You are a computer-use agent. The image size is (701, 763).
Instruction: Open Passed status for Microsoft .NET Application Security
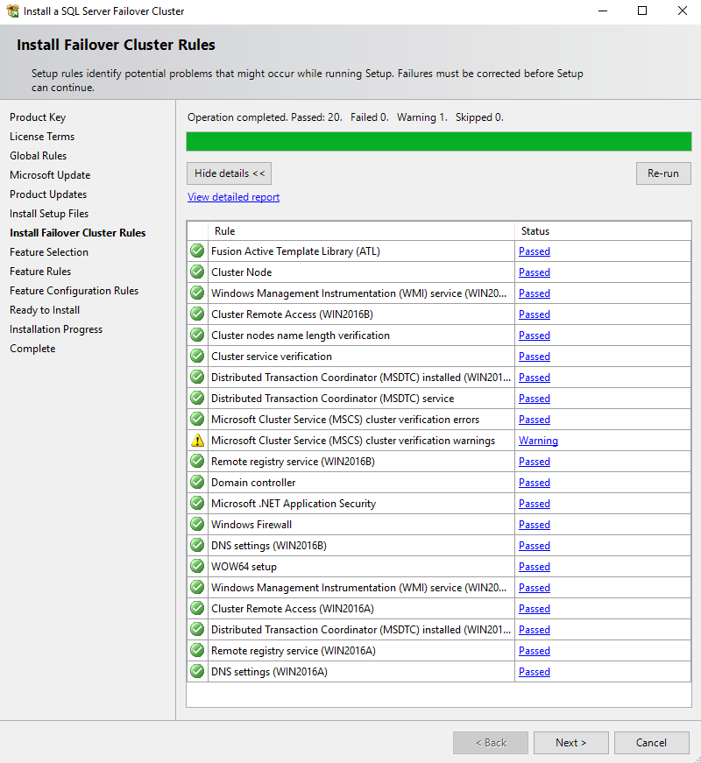click(535, 504)
